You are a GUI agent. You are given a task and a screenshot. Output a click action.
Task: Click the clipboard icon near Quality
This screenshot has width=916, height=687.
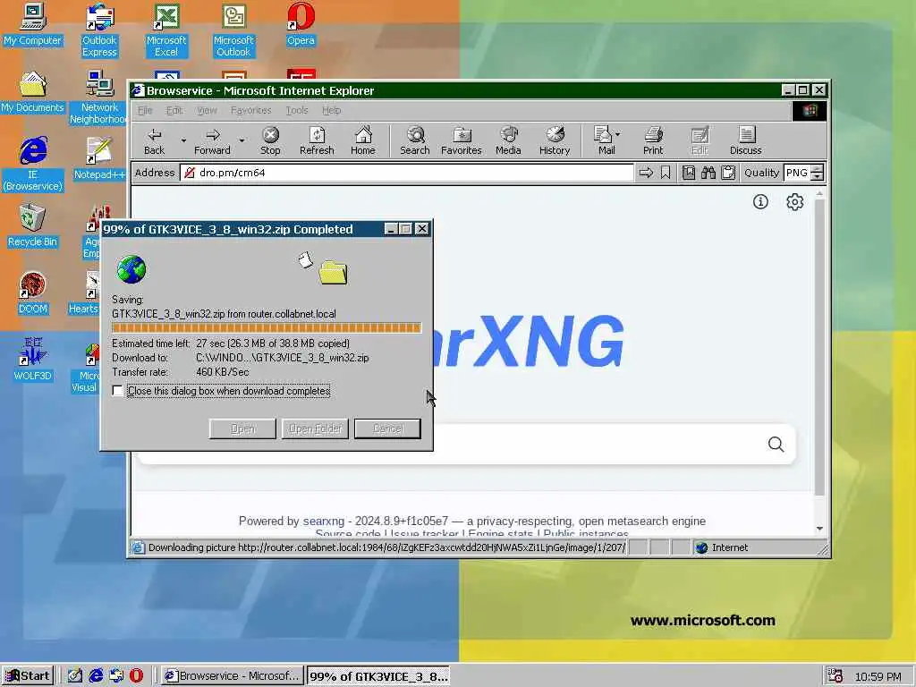728,173
